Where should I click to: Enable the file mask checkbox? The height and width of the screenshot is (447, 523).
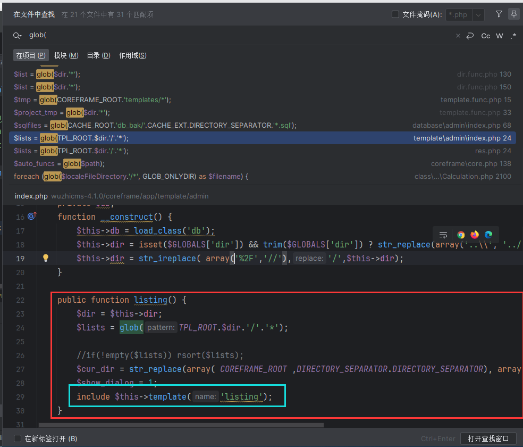395,14
